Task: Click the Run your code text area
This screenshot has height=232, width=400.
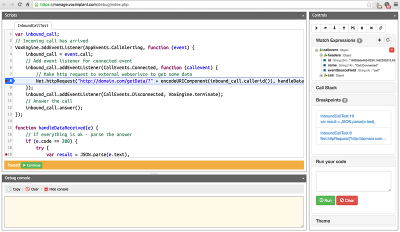Action: point(353,181)
